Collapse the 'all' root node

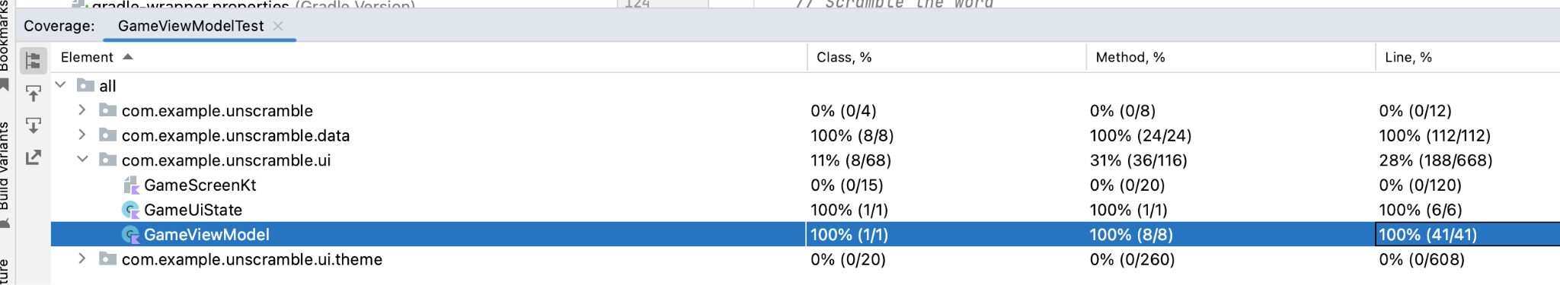click(61, 85)
